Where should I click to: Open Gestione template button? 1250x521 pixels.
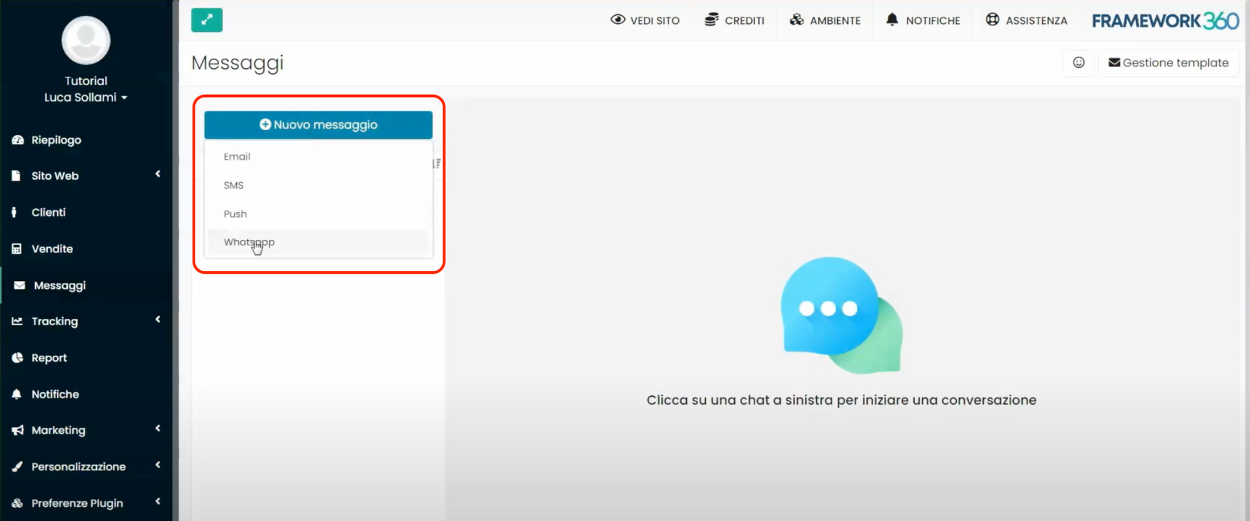point(1168,63)
